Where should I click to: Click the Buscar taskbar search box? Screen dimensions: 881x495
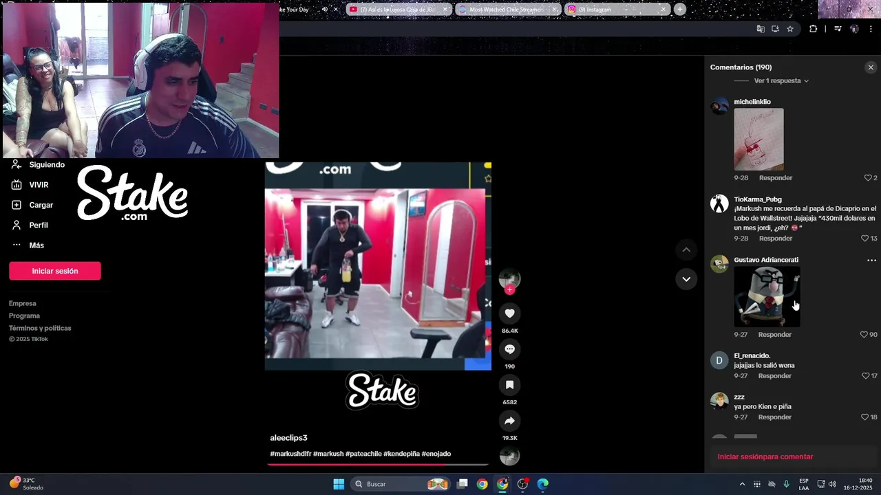tap(399, 484)
